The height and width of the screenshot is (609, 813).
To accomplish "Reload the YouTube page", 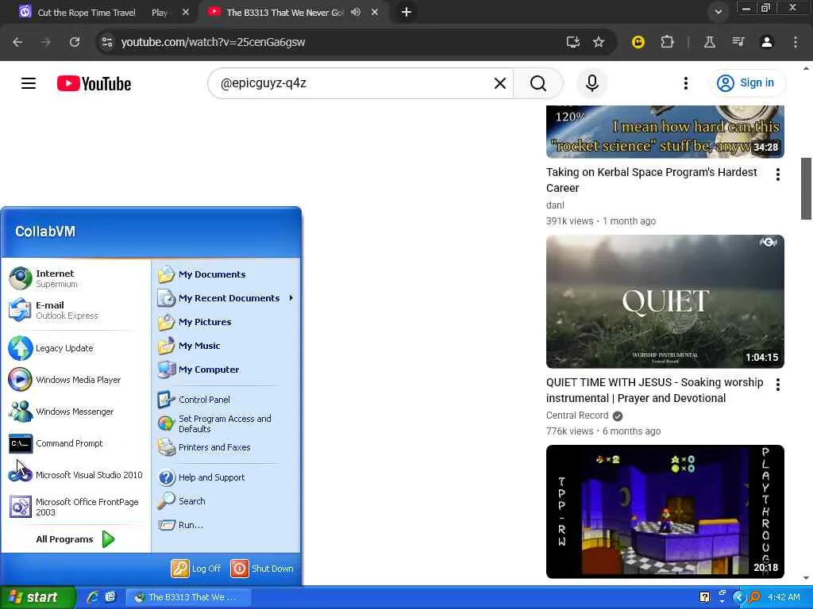I will click(x=75, y=42).
